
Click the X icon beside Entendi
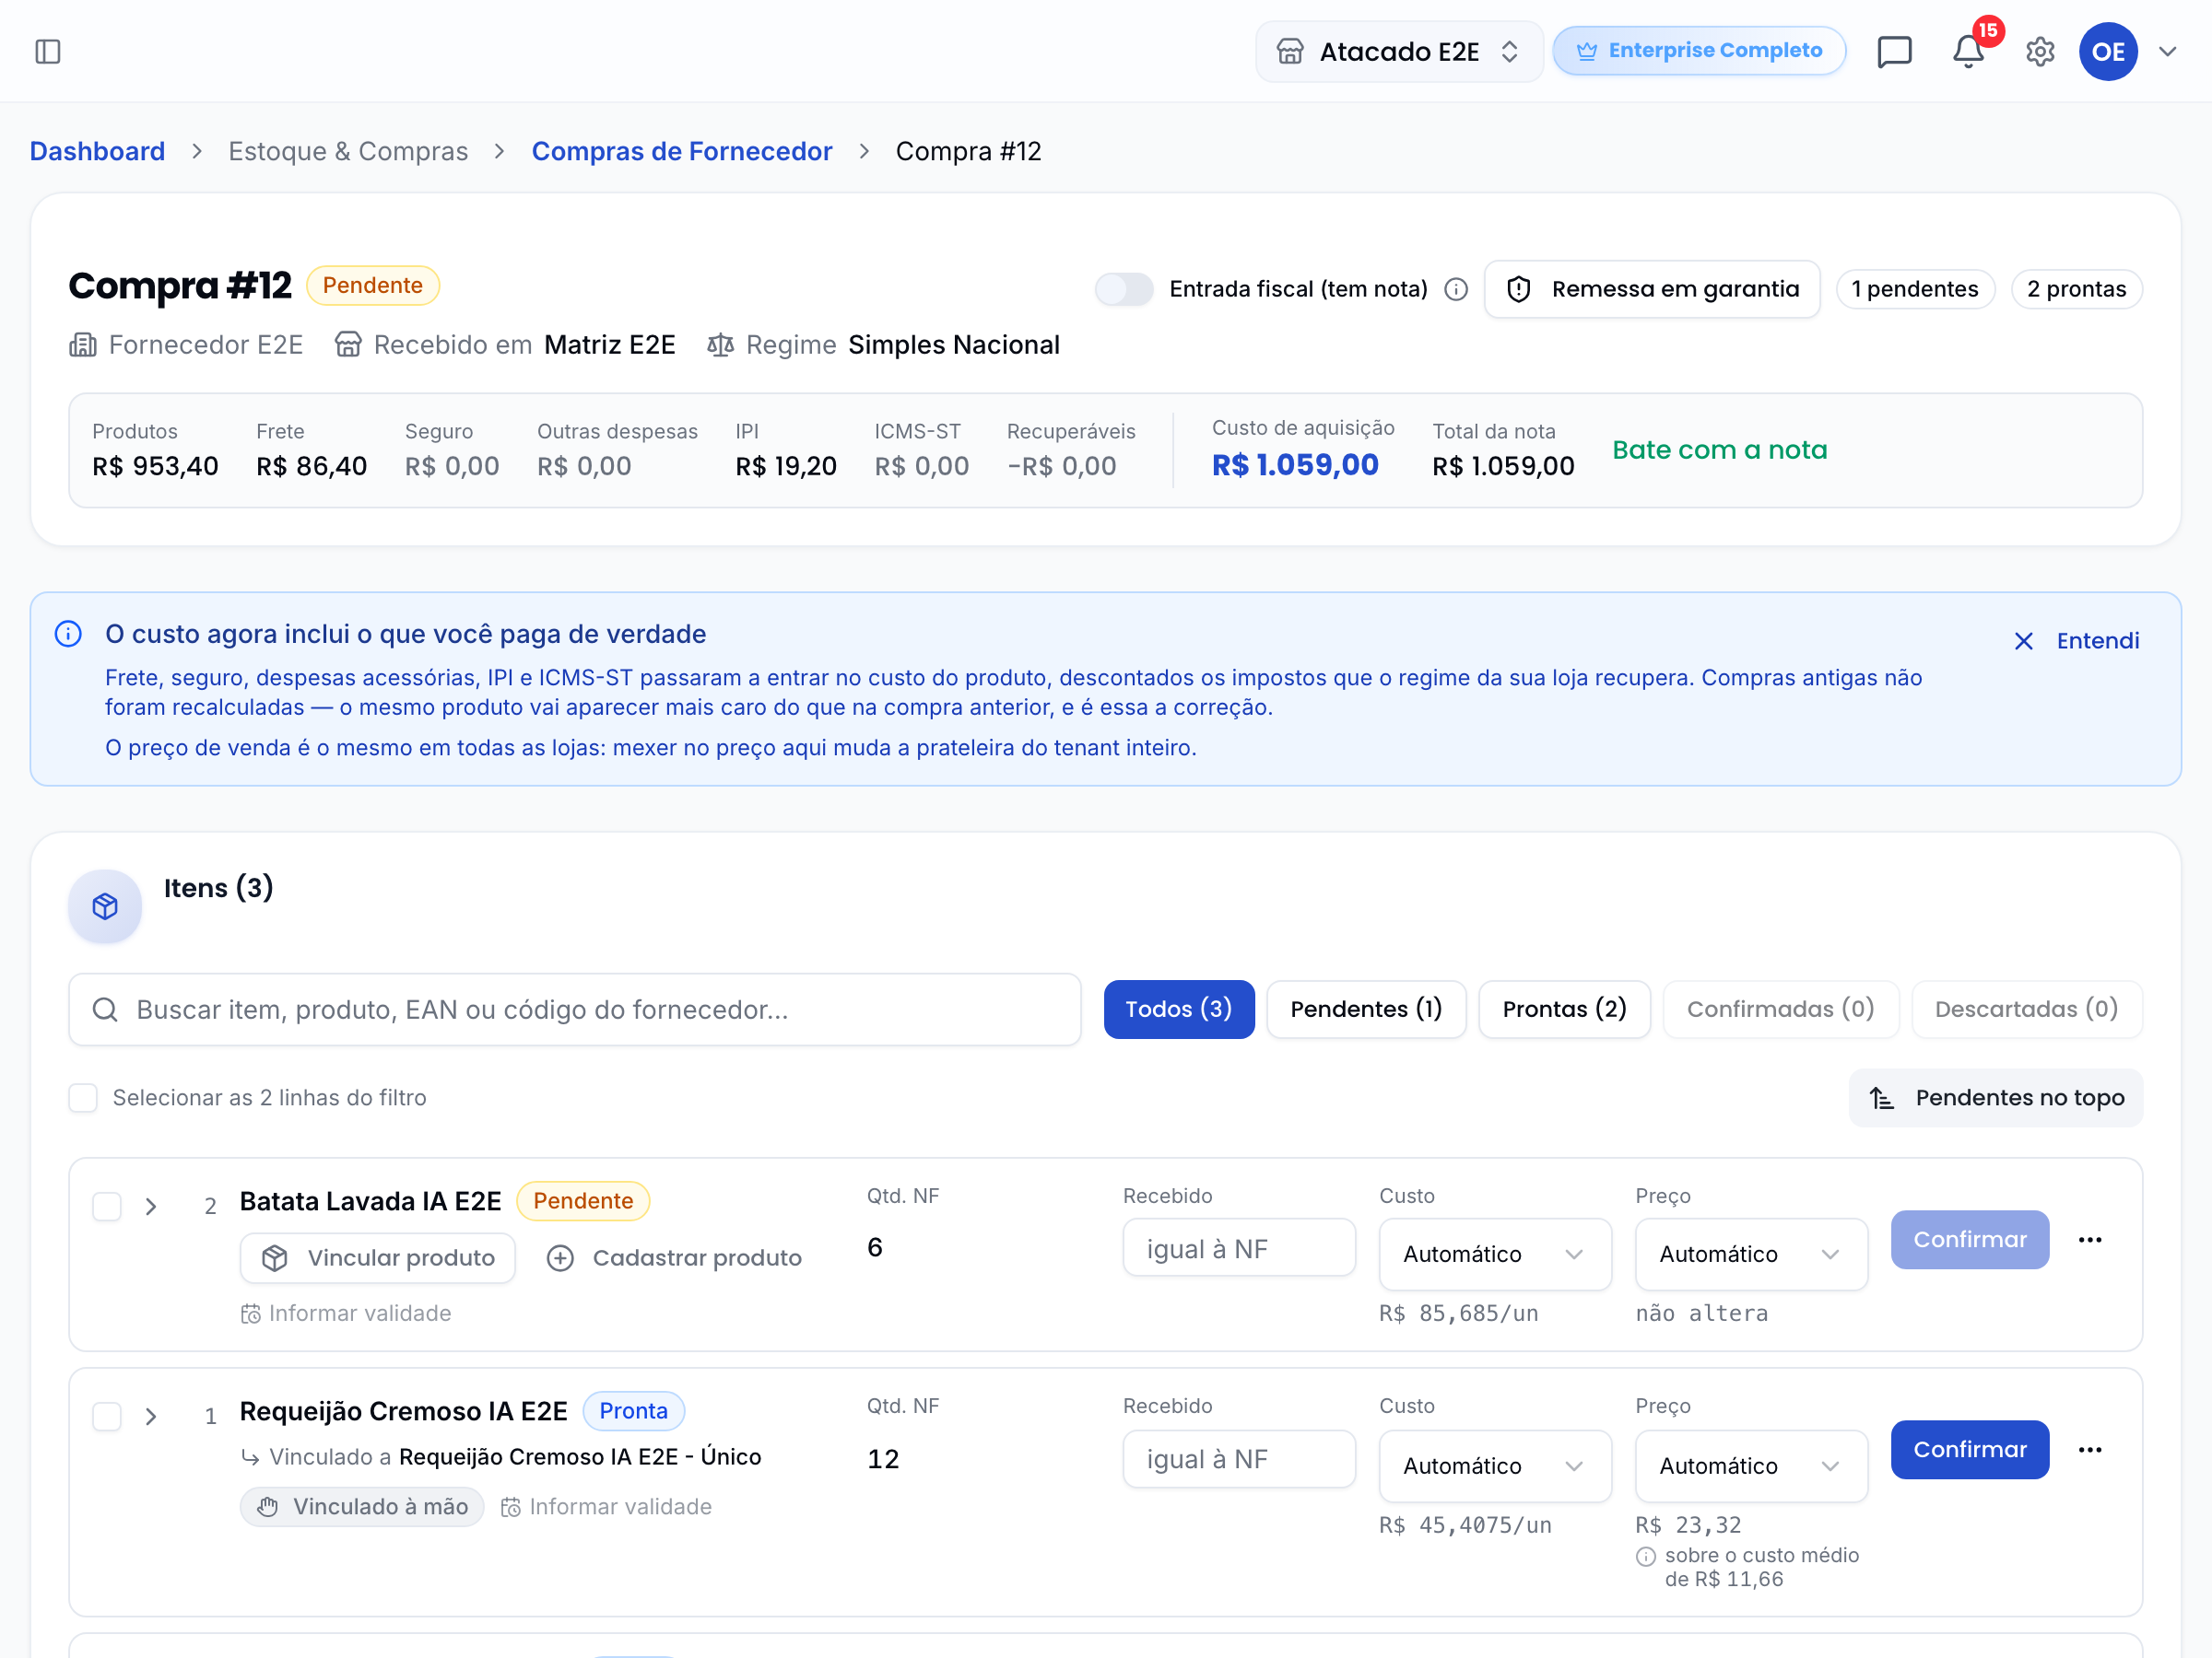click(x=2023, y=640)
